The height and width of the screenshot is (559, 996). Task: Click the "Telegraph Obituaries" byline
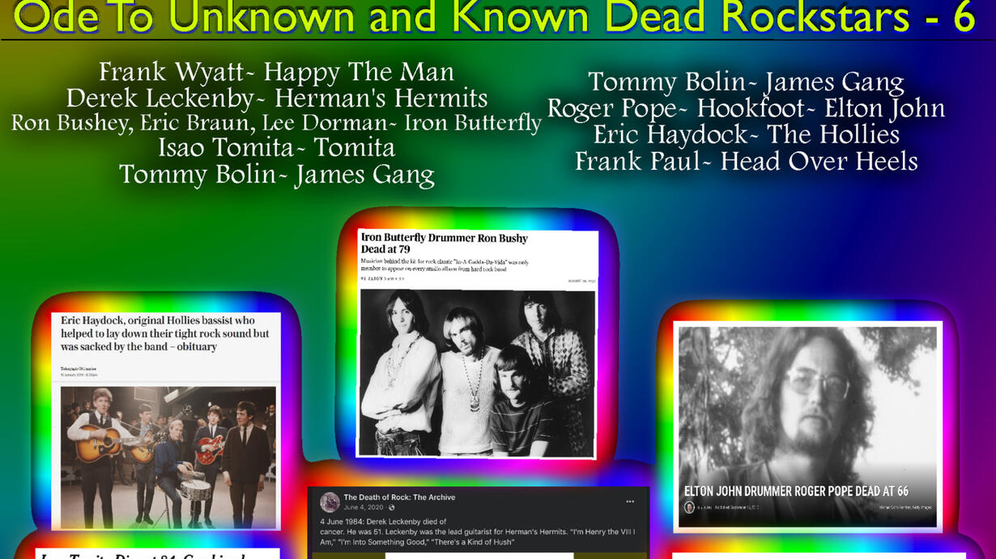pos(79,369)
